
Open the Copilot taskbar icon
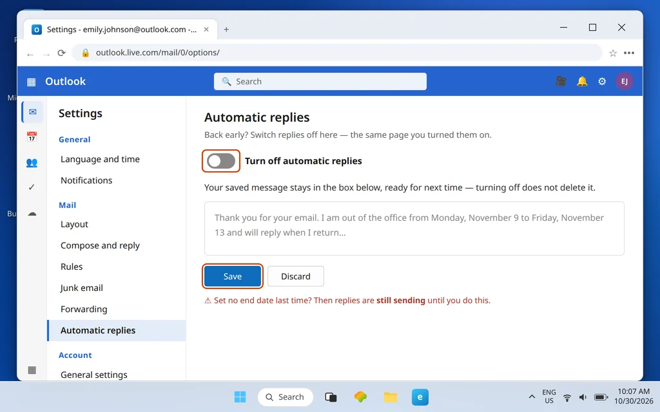point(360,397)
